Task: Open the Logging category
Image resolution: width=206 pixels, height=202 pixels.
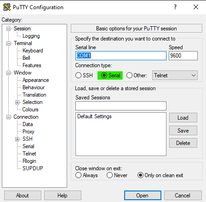Action: pyautogui.click(x=31, y=36)
